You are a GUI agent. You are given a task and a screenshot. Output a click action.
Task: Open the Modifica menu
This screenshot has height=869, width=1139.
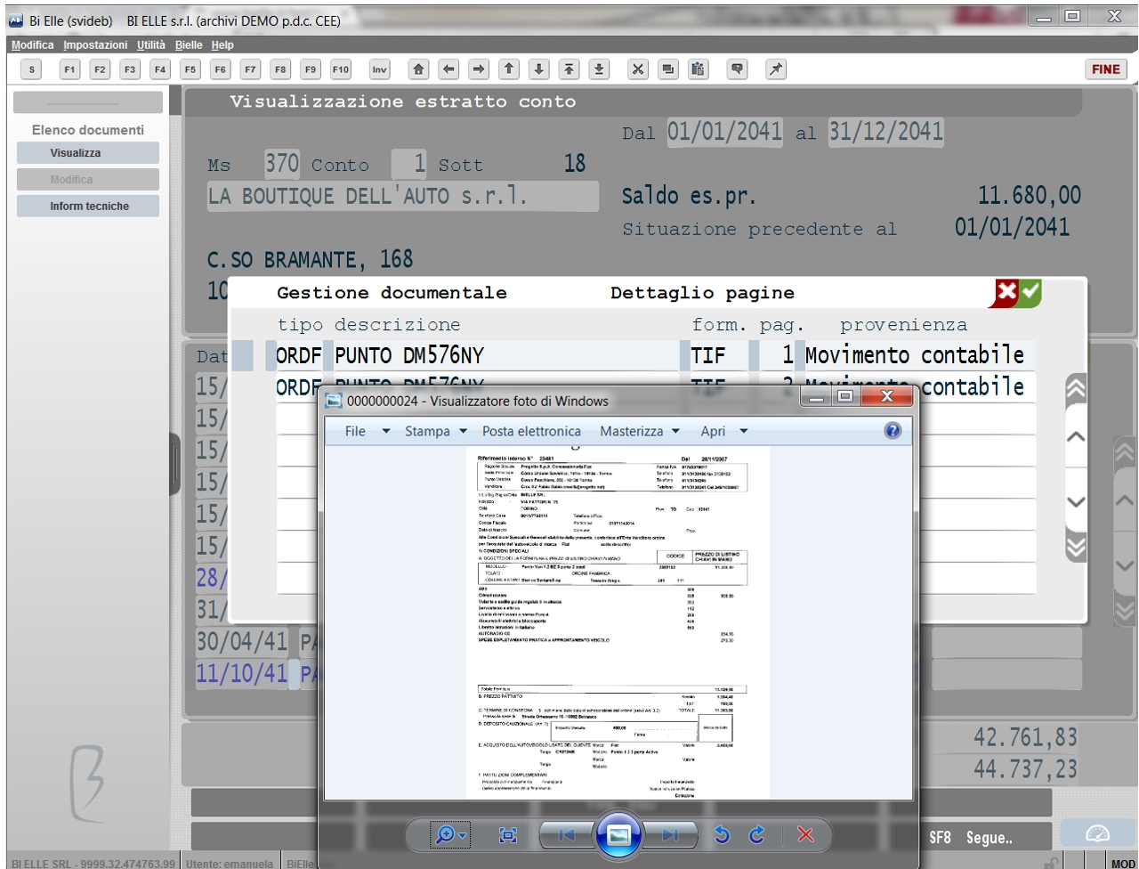(33, 45)
